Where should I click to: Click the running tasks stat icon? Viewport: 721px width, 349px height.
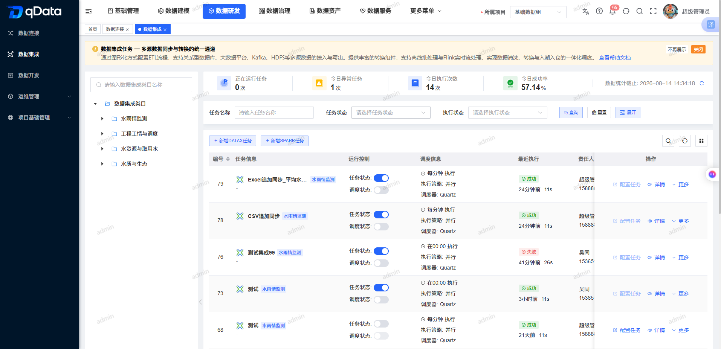point(224,83)
